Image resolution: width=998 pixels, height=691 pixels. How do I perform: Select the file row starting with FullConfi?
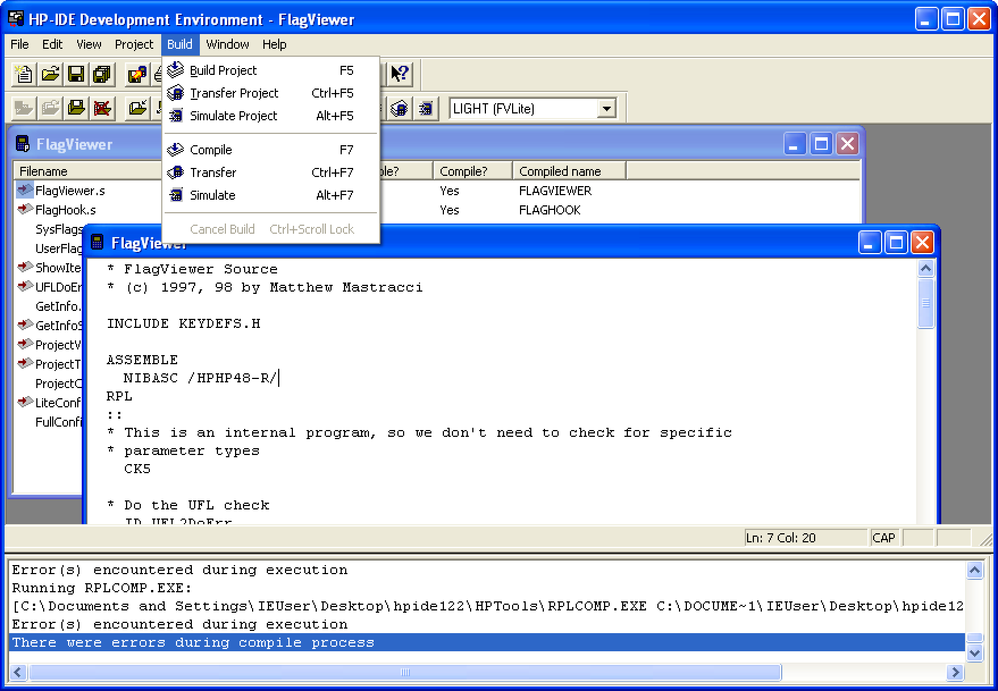tap(58, 422)
